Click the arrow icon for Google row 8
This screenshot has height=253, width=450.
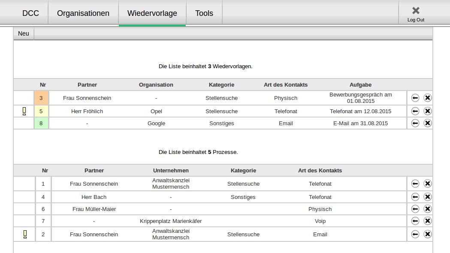415,123
